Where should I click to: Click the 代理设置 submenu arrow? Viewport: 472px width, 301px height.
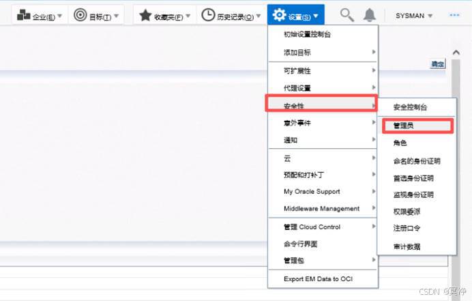point(374,87)
